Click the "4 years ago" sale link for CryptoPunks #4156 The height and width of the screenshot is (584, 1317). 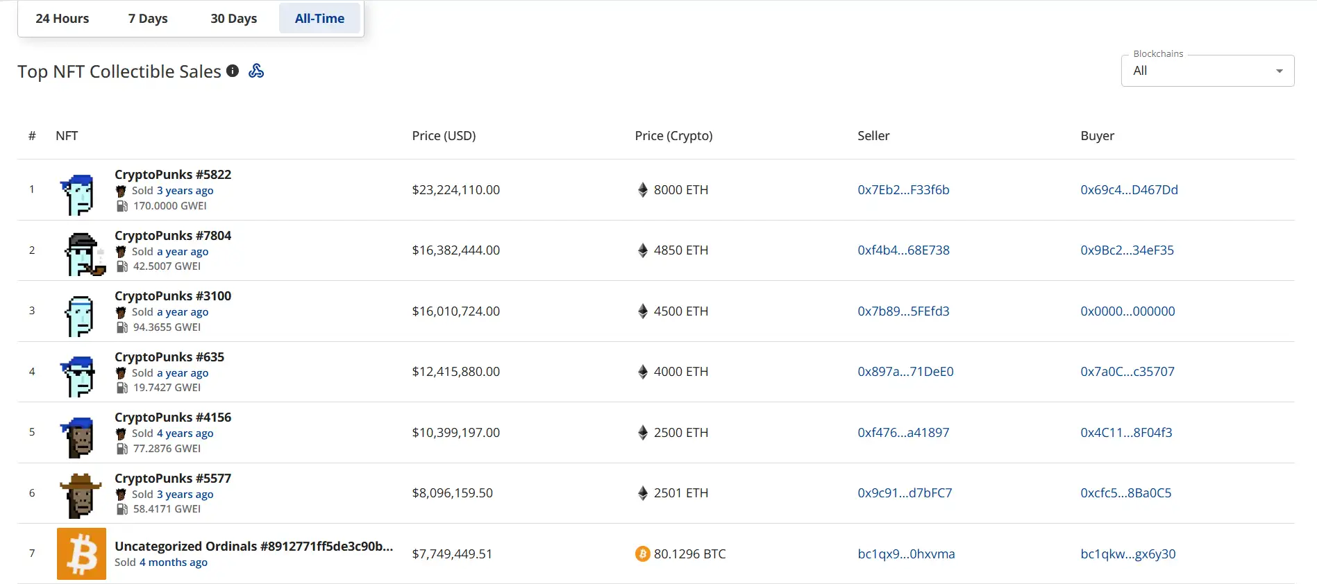185,433
